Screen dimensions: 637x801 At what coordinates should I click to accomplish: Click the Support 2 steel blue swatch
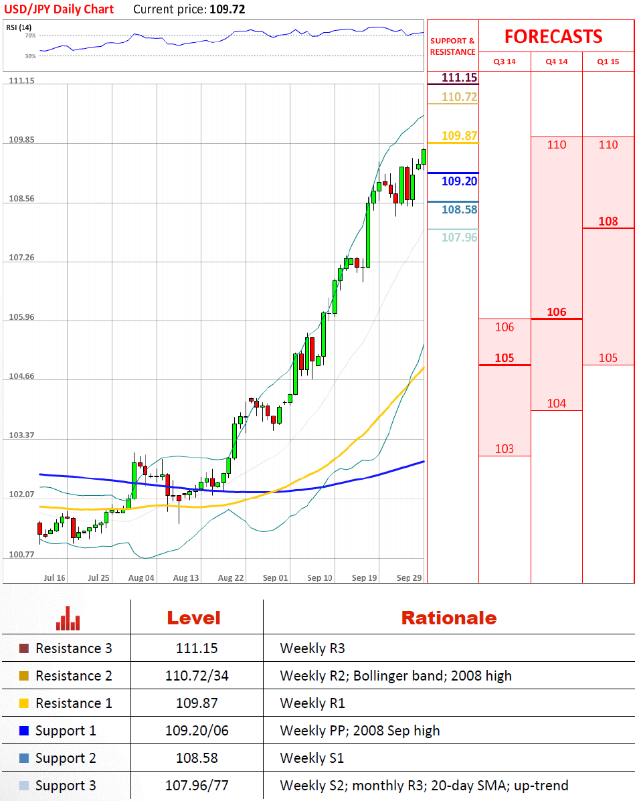[23, 758]
